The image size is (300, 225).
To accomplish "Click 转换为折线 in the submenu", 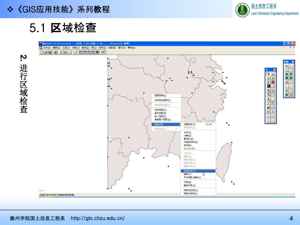I will click(x=198, y=193).
